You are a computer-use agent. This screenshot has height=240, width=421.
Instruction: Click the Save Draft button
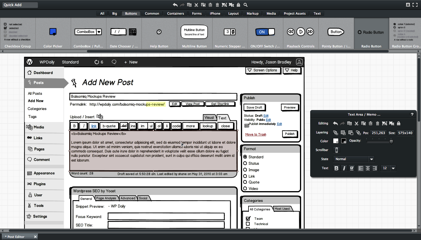coord(254,107)
